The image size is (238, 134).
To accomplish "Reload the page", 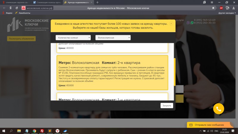I will click(x=17, y=8).
